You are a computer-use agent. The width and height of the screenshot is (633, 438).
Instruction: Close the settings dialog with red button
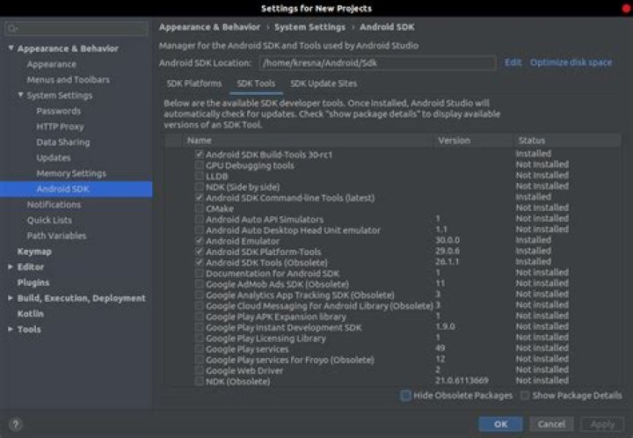(626, 9)
